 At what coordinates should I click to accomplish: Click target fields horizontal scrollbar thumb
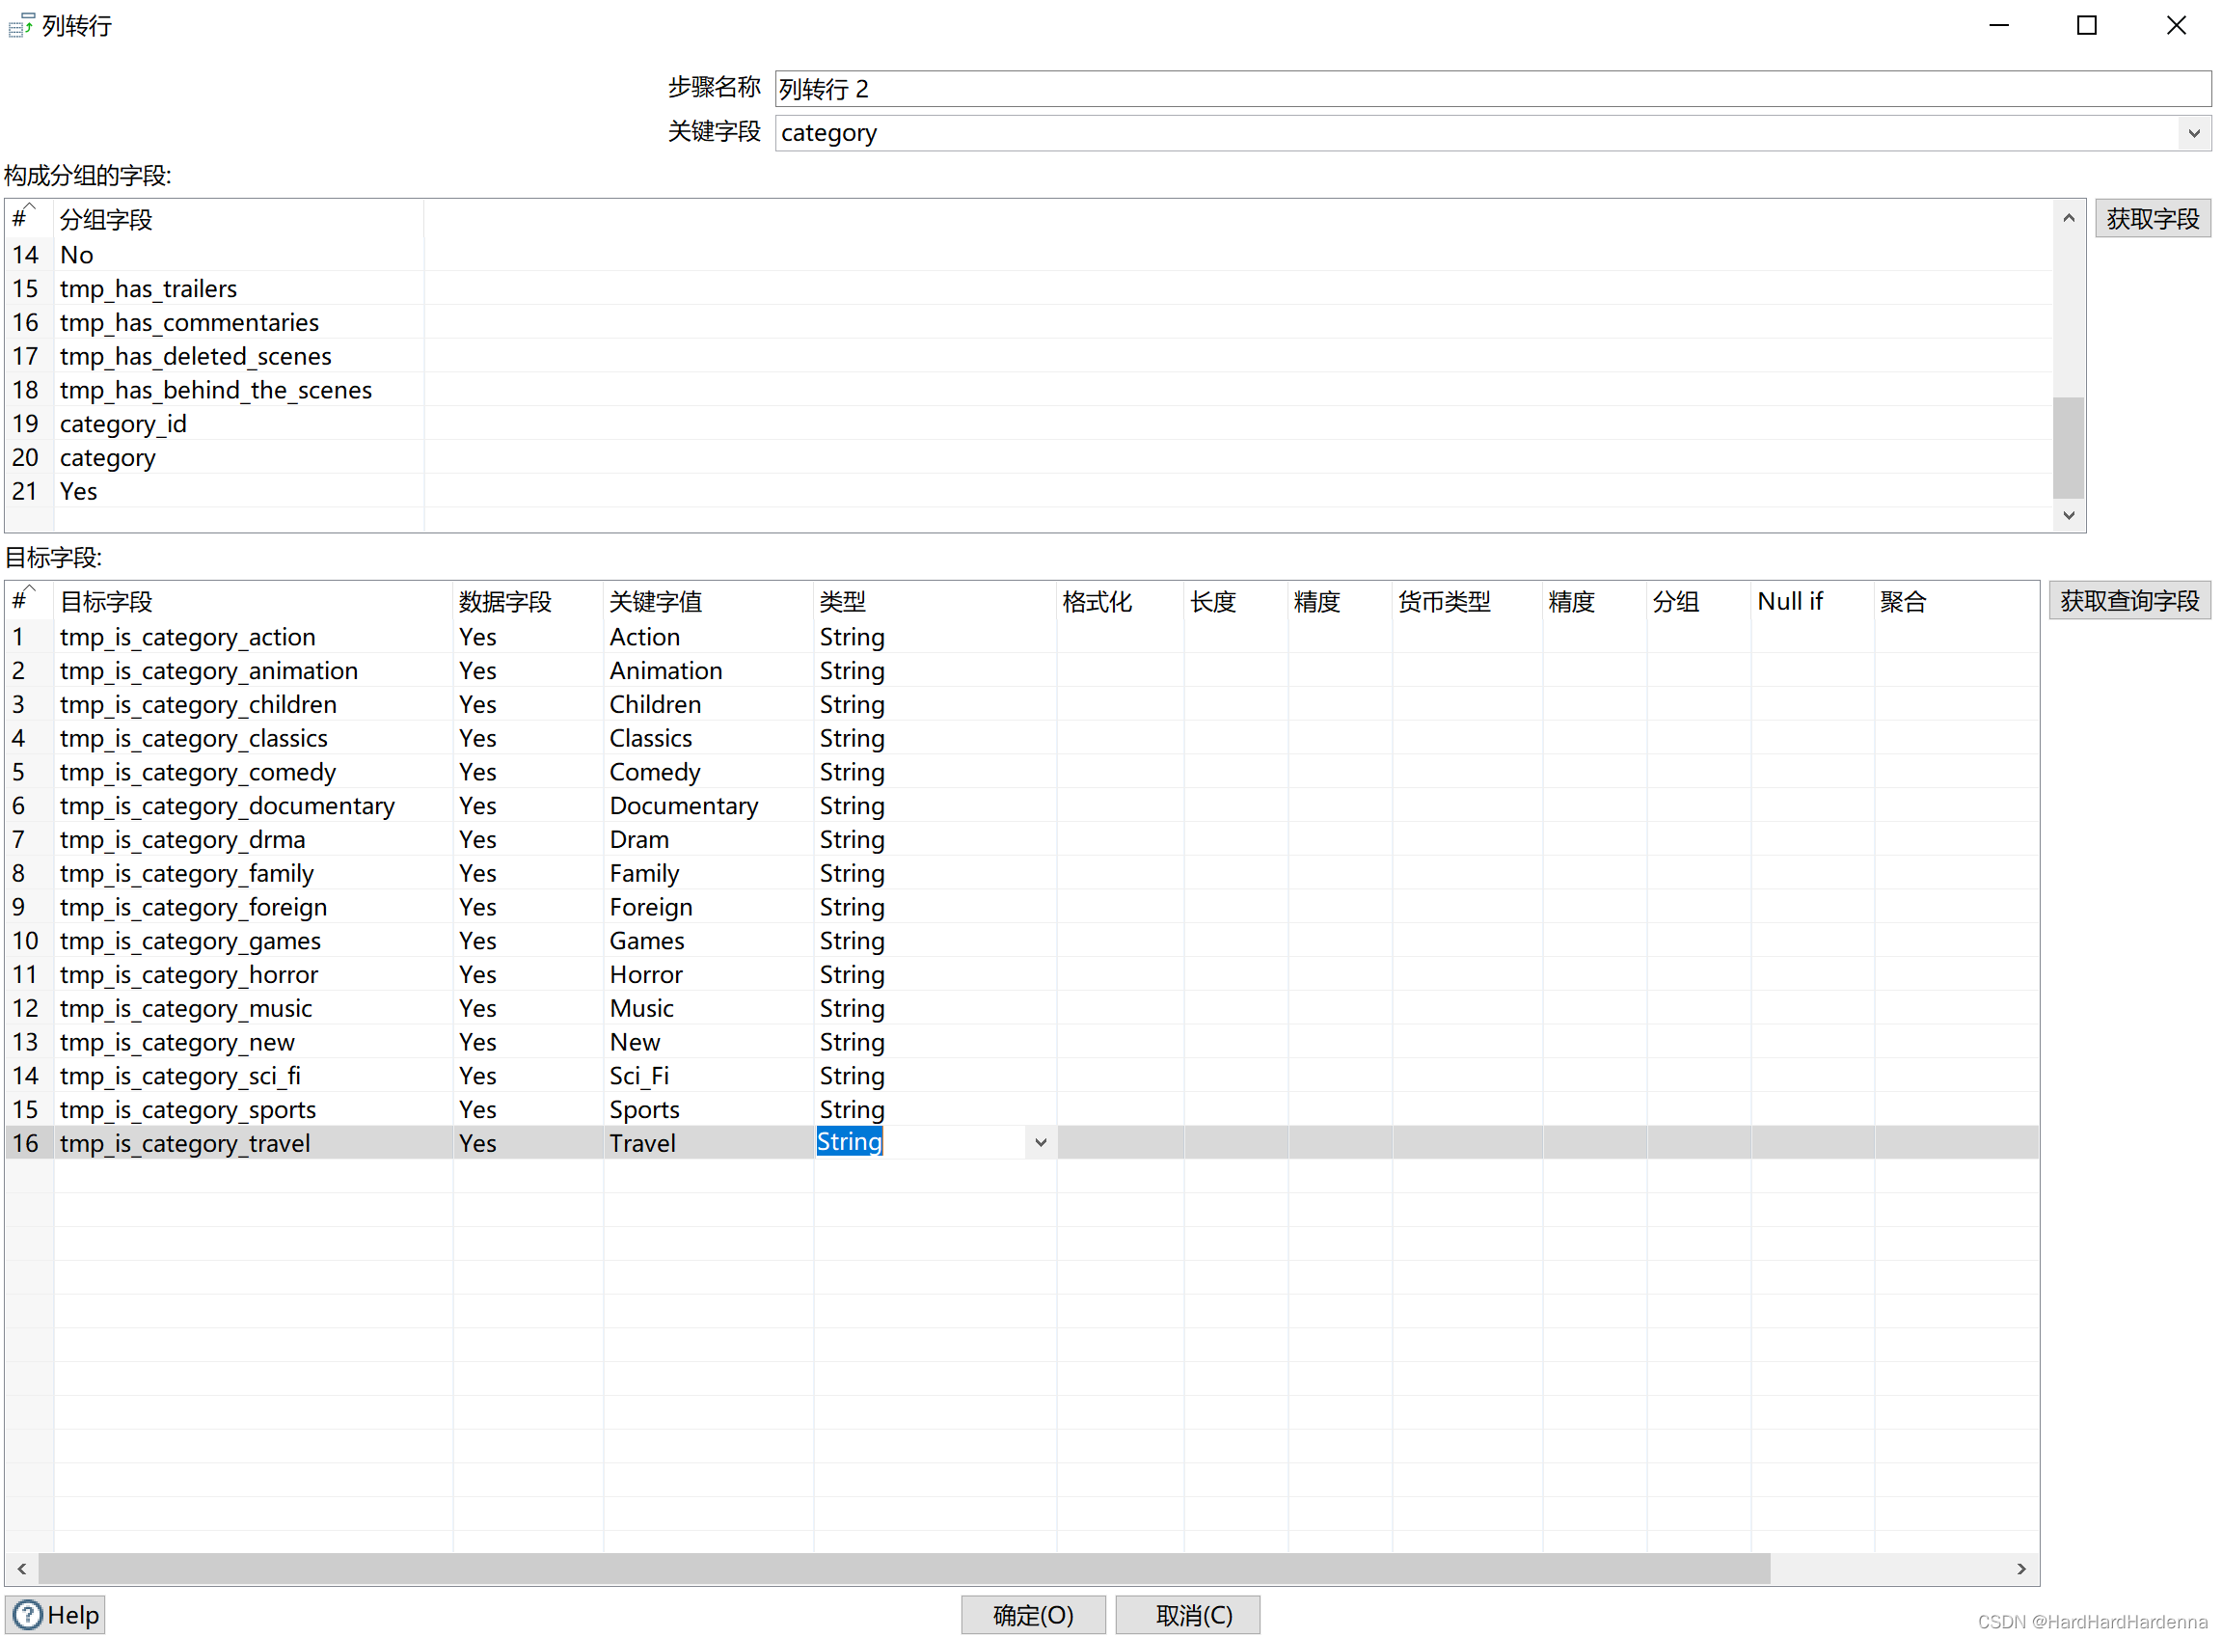[x=904, y=1569]
